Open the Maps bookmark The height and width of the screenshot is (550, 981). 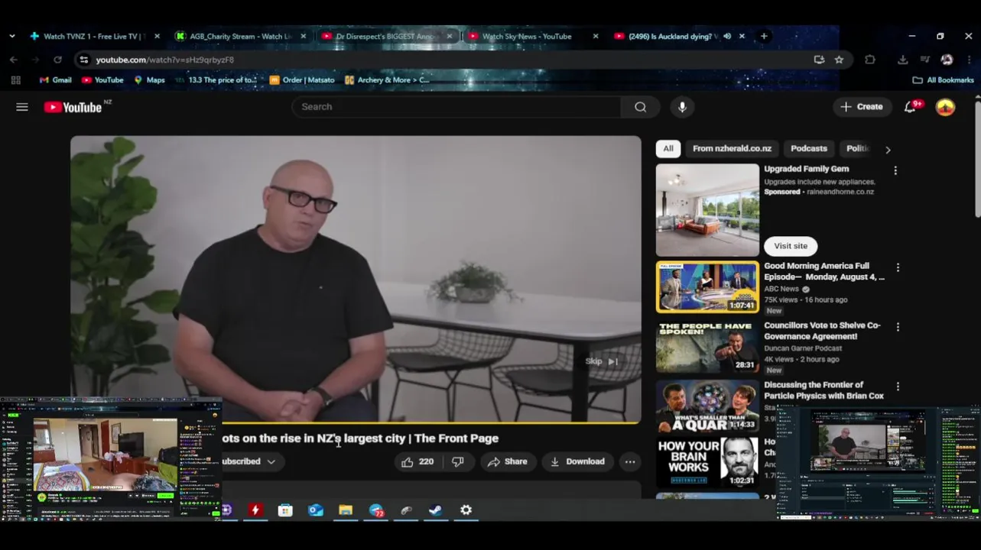click(149, 80)
